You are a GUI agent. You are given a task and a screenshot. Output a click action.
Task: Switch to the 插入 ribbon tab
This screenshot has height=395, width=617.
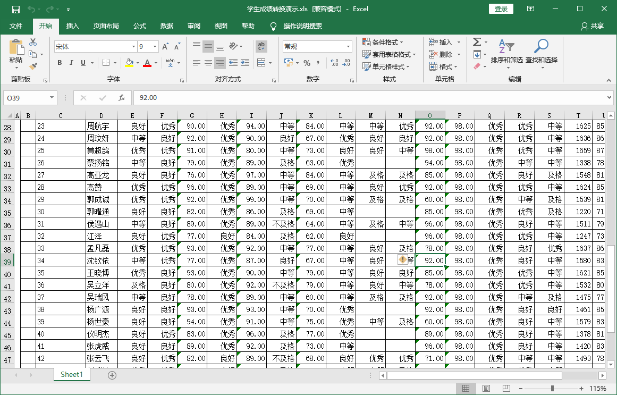coord(72,26)
